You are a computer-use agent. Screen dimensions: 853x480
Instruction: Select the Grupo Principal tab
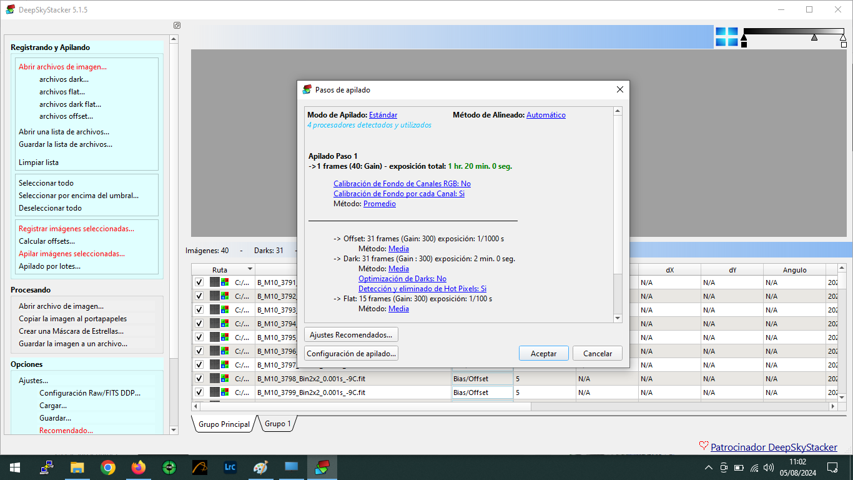(224, 424)
